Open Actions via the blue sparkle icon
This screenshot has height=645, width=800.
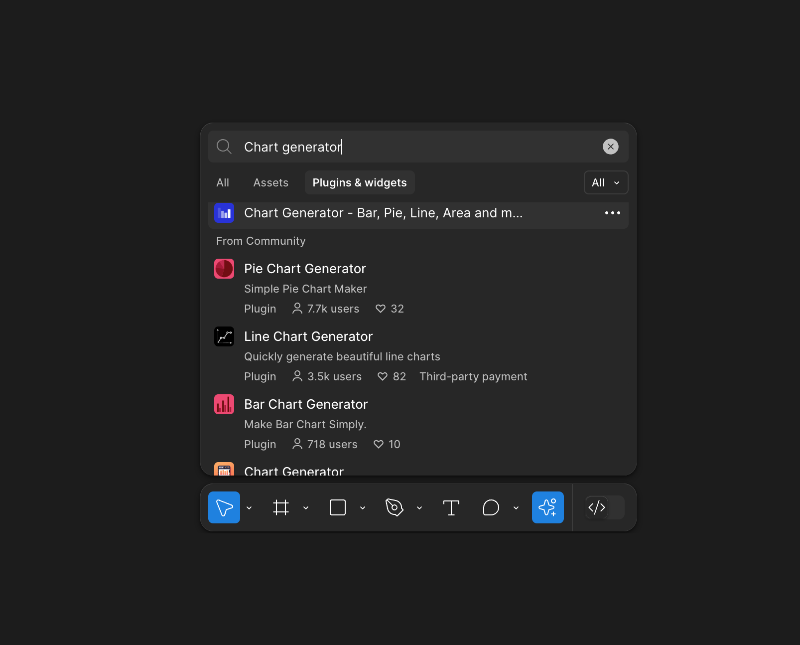click(x=548, y=507)
